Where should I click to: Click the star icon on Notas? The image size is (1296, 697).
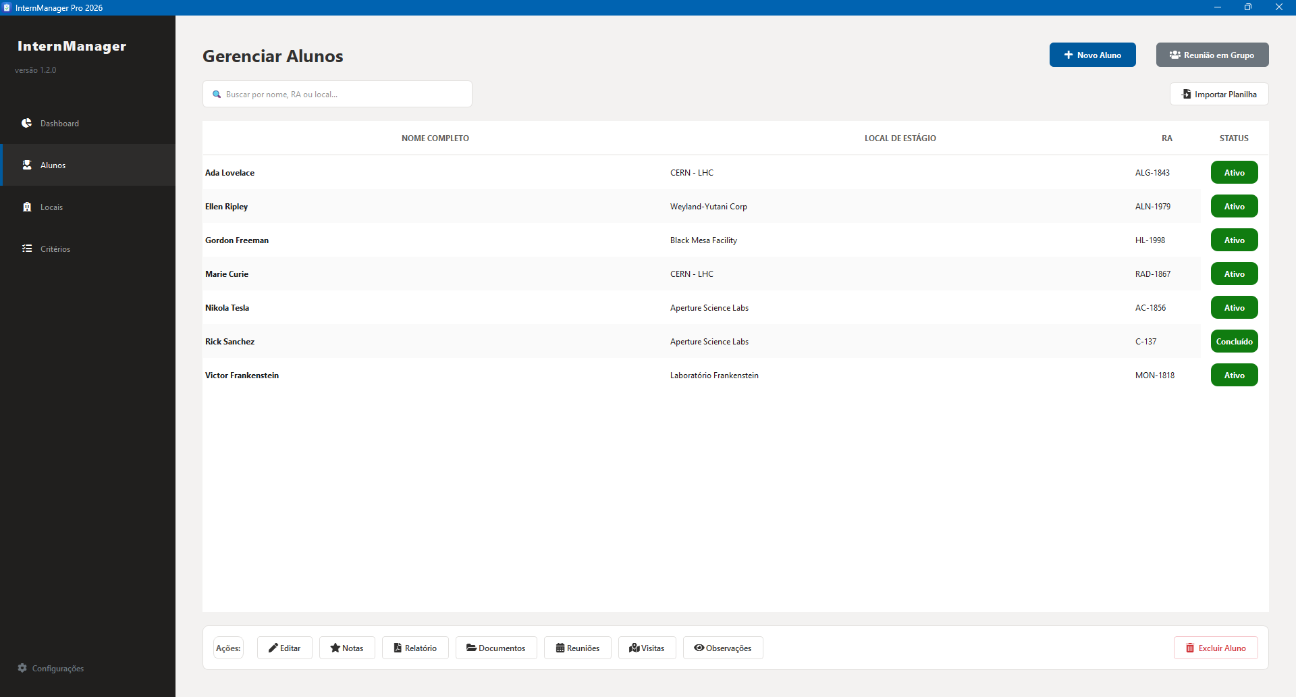click(x=335, y=648)
